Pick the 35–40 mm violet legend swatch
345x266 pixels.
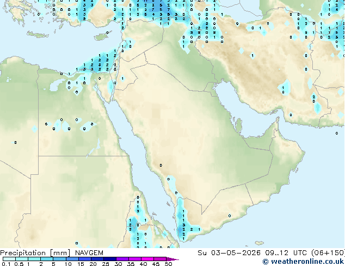click(134, 259)
